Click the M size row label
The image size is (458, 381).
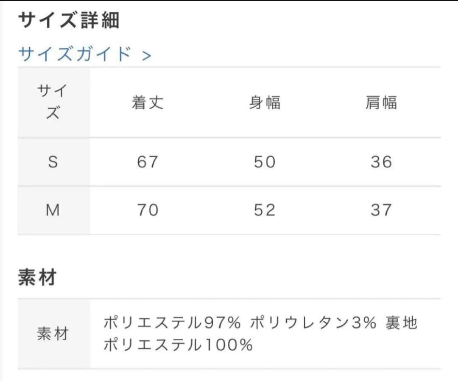pos(53,210)
